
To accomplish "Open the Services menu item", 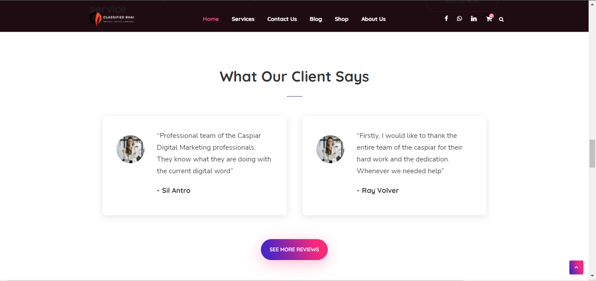I will point(243,19).
